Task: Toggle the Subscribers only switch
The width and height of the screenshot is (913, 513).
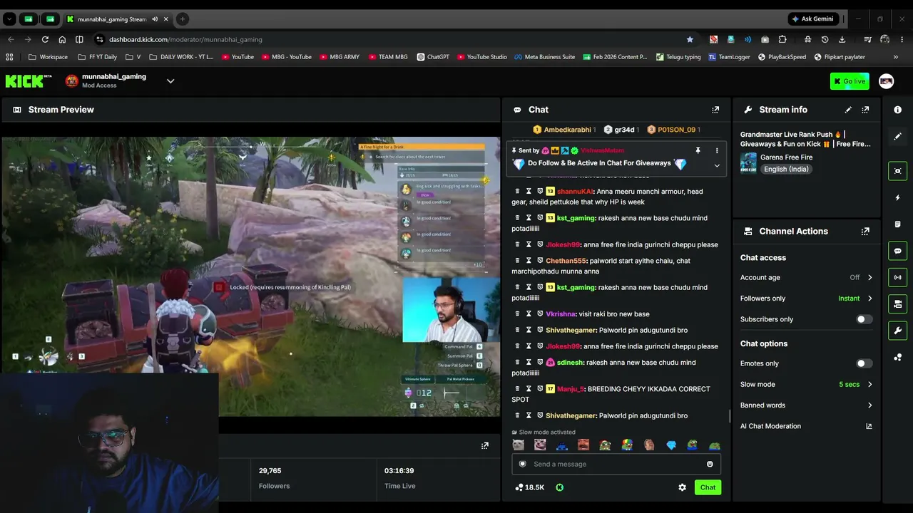Action: coord(864,319)
